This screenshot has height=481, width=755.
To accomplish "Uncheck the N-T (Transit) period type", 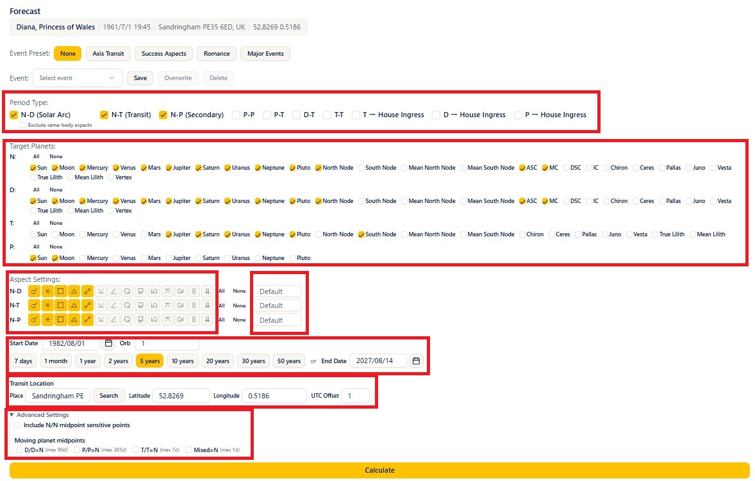I will [x=104, y=115].
